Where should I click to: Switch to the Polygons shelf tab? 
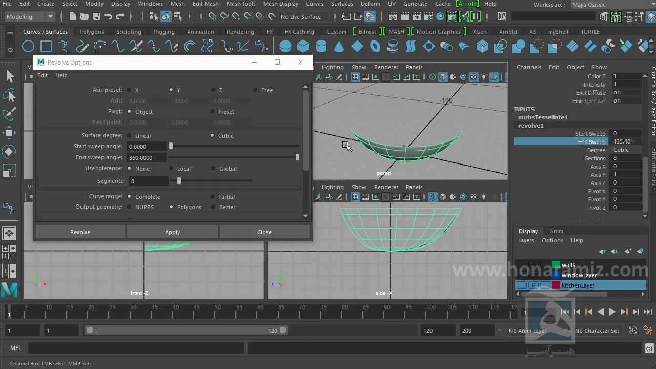92,32
